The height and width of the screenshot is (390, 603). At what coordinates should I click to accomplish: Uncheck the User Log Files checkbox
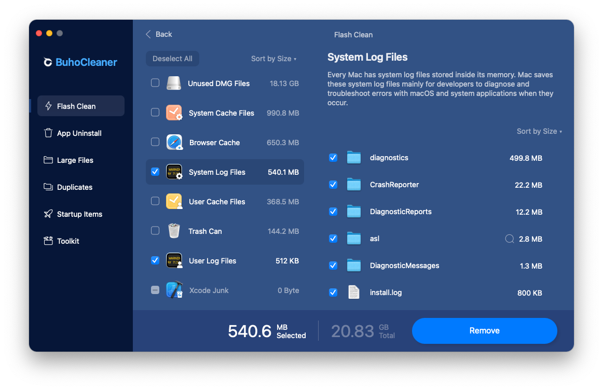click(155, 260)
